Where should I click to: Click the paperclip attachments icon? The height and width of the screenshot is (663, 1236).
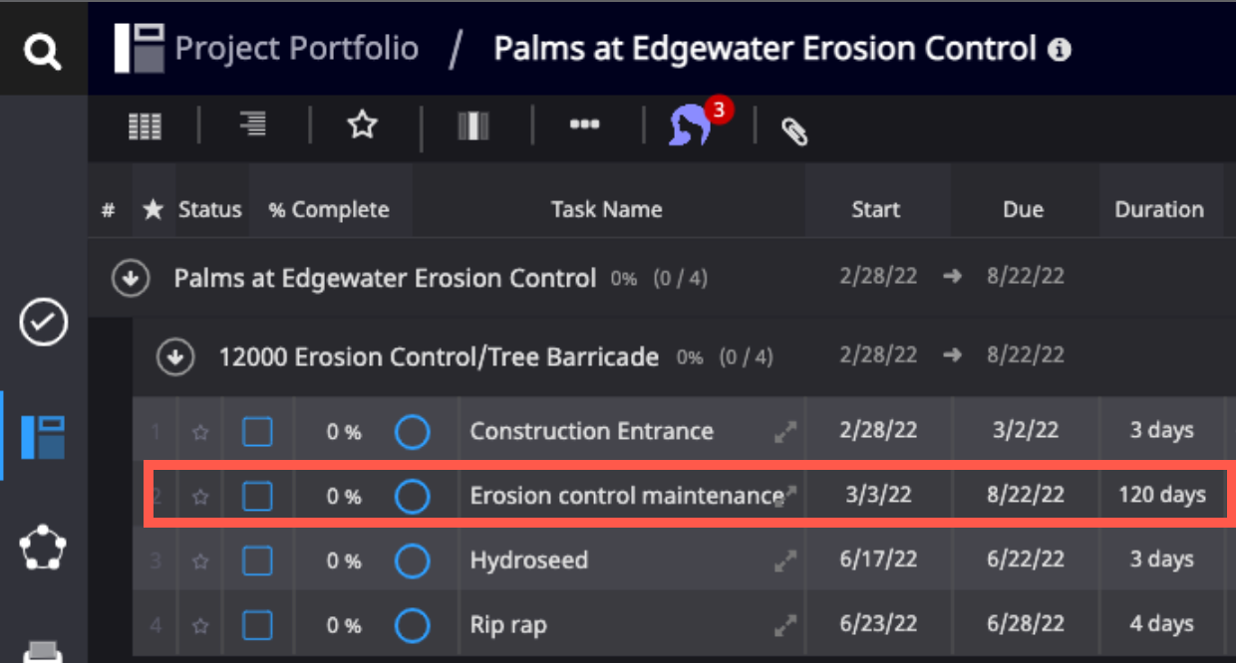793,131
